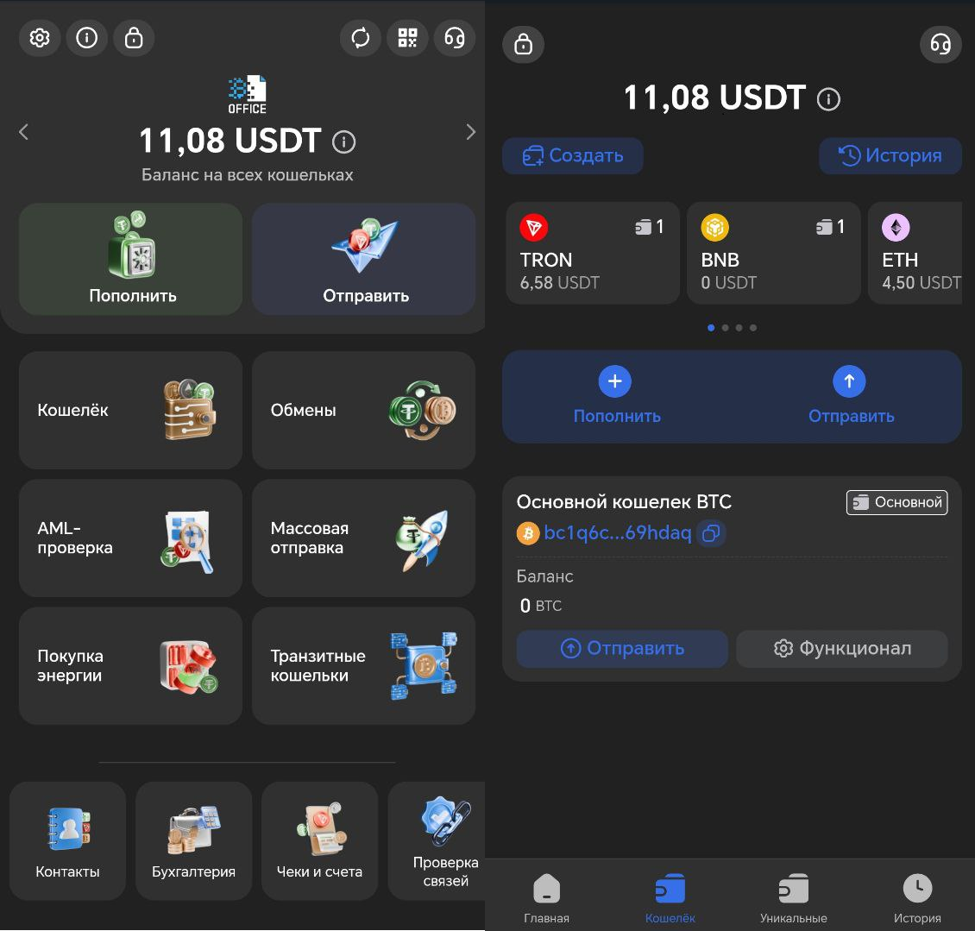Open the QR code scanner

coord(407,38)
